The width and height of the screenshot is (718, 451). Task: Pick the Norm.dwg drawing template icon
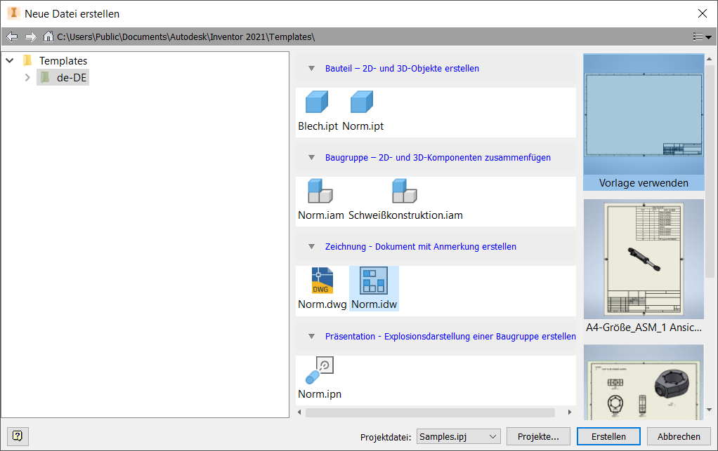322,281
